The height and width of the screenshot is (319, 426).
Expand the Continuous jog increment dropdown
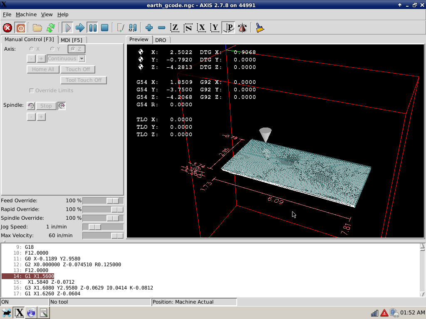point(82,59)
